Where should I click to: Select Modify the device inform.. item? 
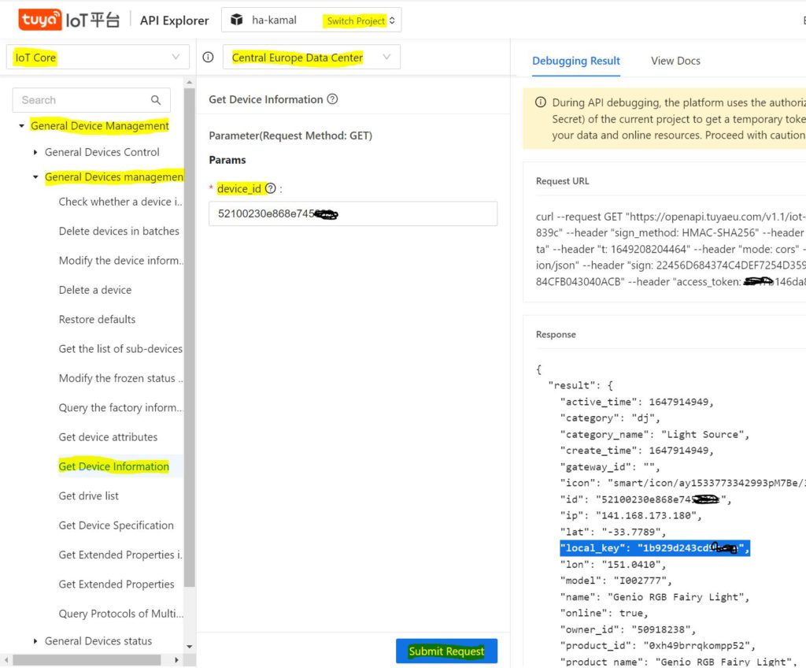click(x=120, y=261)
